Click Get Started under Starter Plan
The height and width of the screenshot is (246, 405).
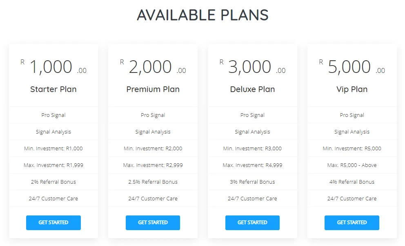tap(53, 223)
